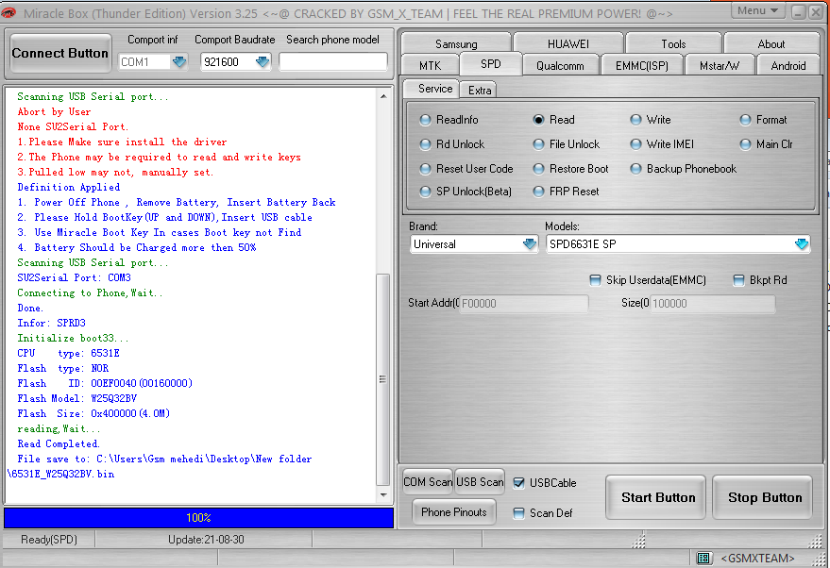The image size is (830, 568).
Task: Click the COM Scan button
Action: (428, 482)
